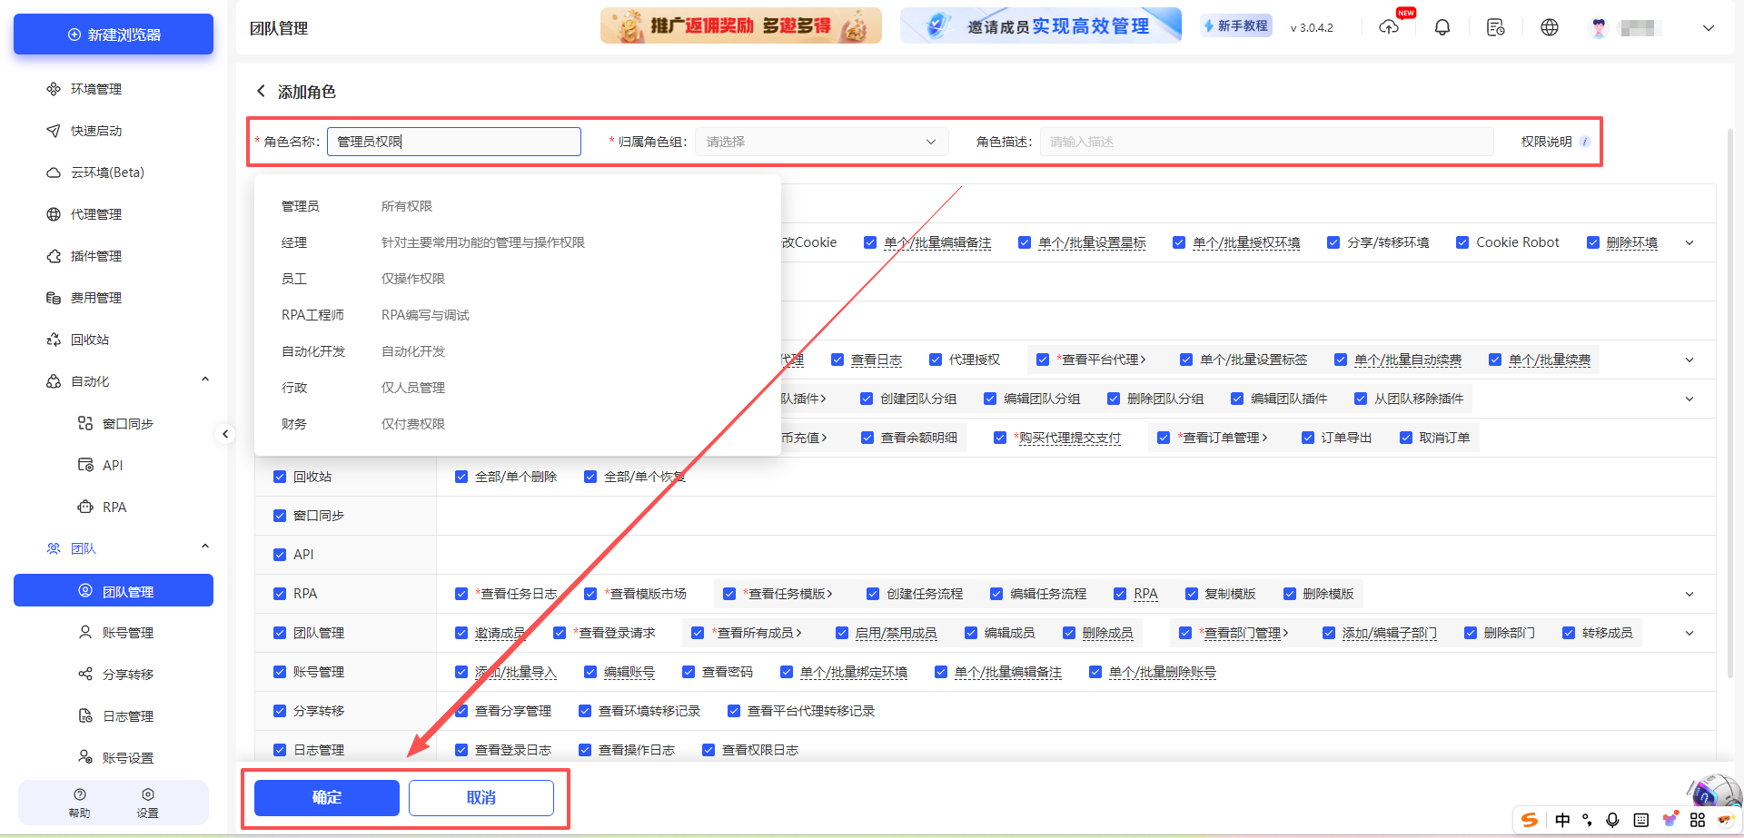Viewport: 1744px width, 838px height.
Task: Open the 代理管理 section
Action: tap(96, 213)
